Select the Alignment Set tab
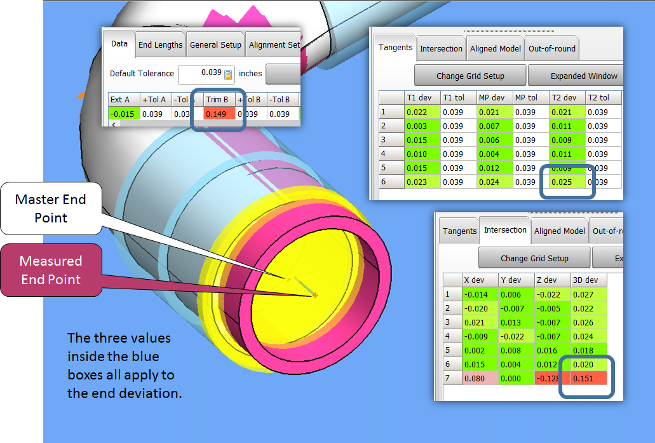 pos(274,44)
